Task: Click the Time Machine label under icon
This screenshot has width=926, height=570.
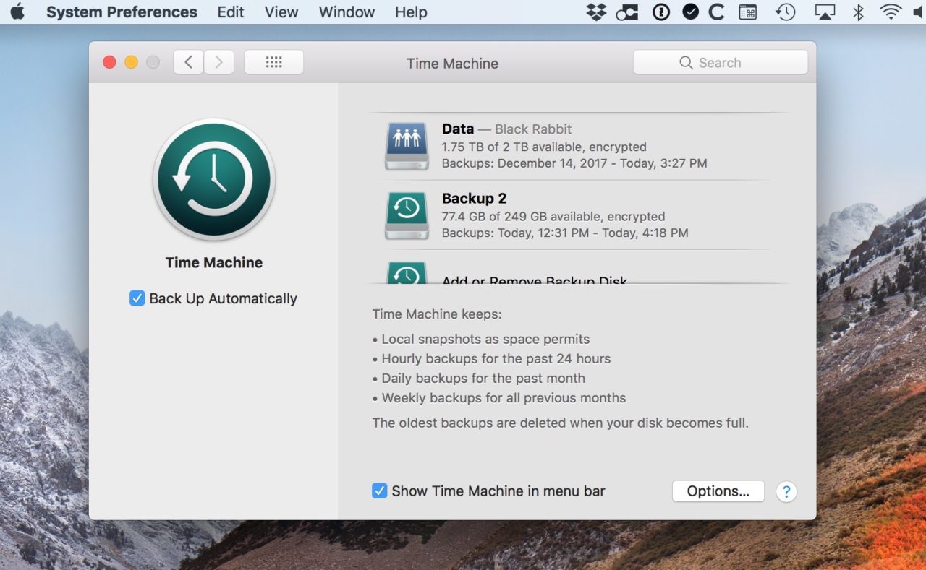Action: click(214, 262)
